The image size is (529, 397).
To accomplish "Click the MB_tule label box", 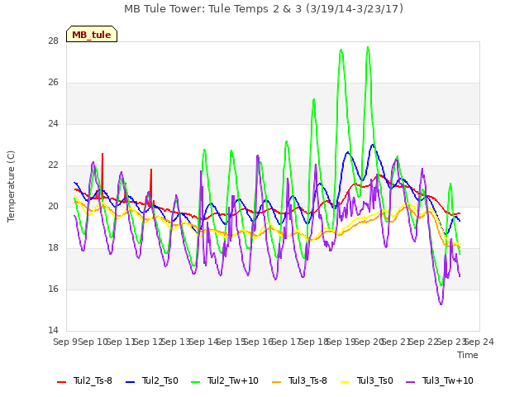I will [92, 34].
